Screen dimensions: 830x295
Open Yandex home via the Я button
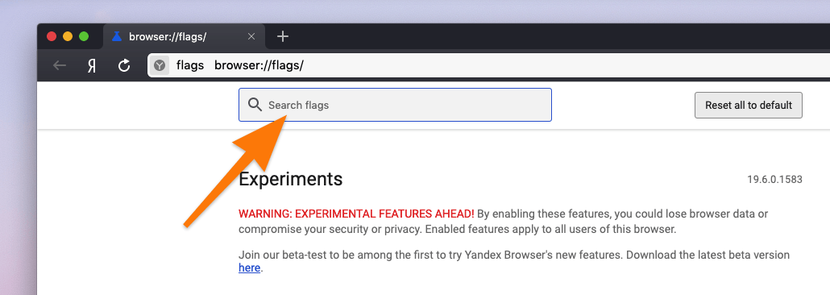(x=92, y=65)
